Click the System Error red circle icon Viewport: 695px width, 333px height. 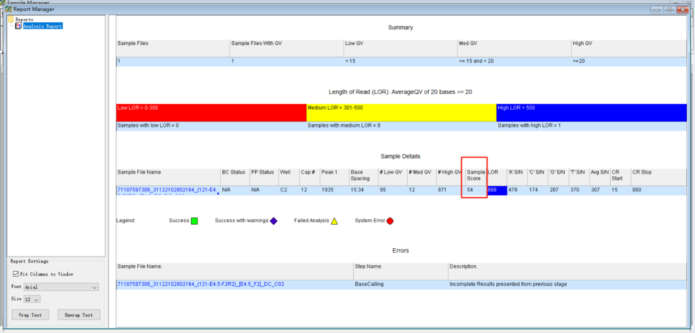coord(390,221)
